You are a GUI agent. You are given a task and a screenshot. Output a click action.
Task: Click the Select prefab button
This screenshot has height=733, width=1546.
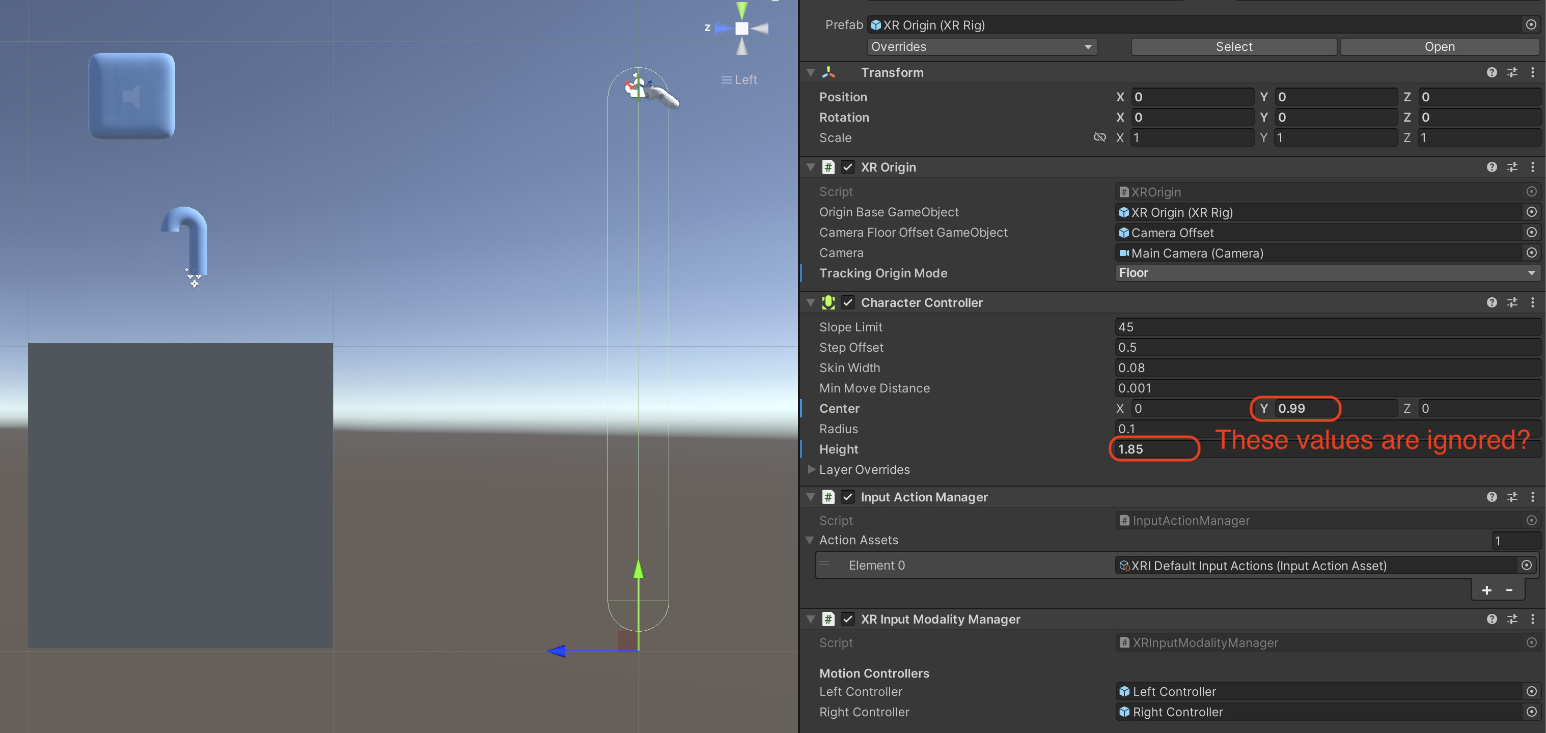1233,46
